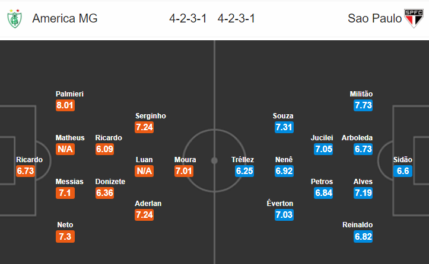Select the America MG team name
429x264 pixels.
pos(65,18)
